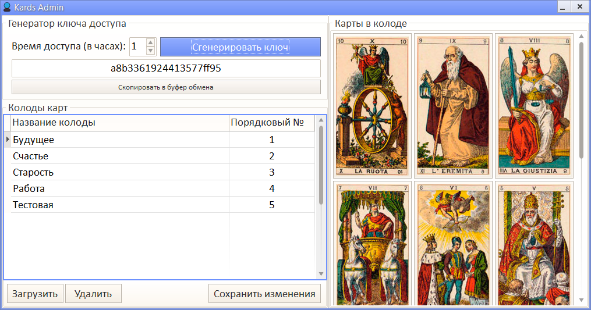Click the generated key text field
The width and height of the screenshot is (591, 310).
[166, 68]
